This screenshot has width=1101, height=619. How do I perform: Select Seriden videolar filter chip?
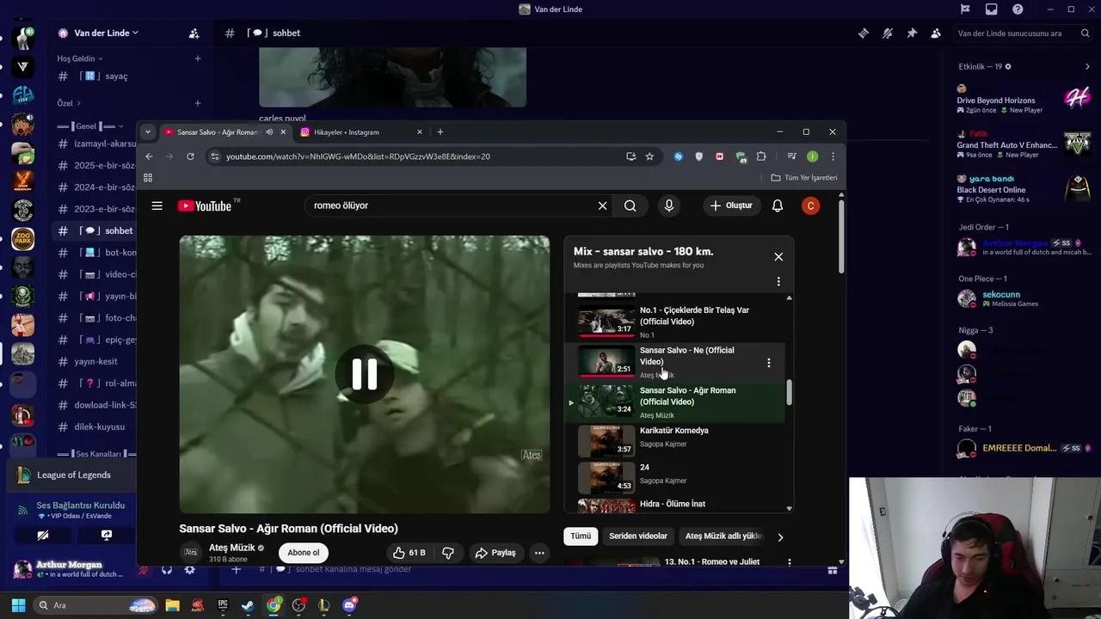click(x=638, y=536)
